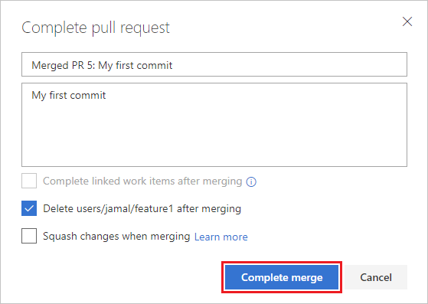Screen dimensions: 428x304
Task: Place cursor on 'My first commit' description text
Action: [68, 96]
